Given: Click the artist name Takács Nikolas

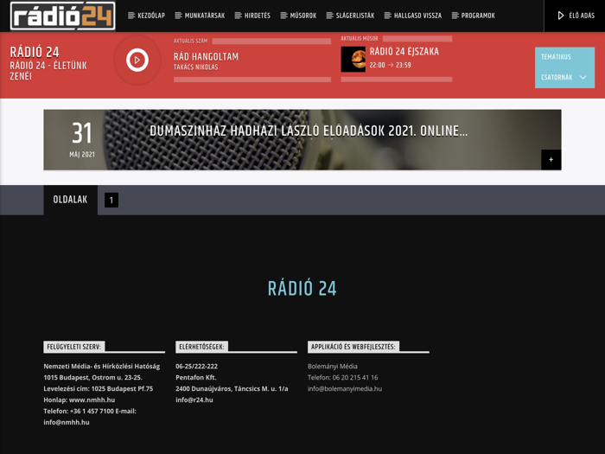Looking at the screenshot, I should pos(195,67).
